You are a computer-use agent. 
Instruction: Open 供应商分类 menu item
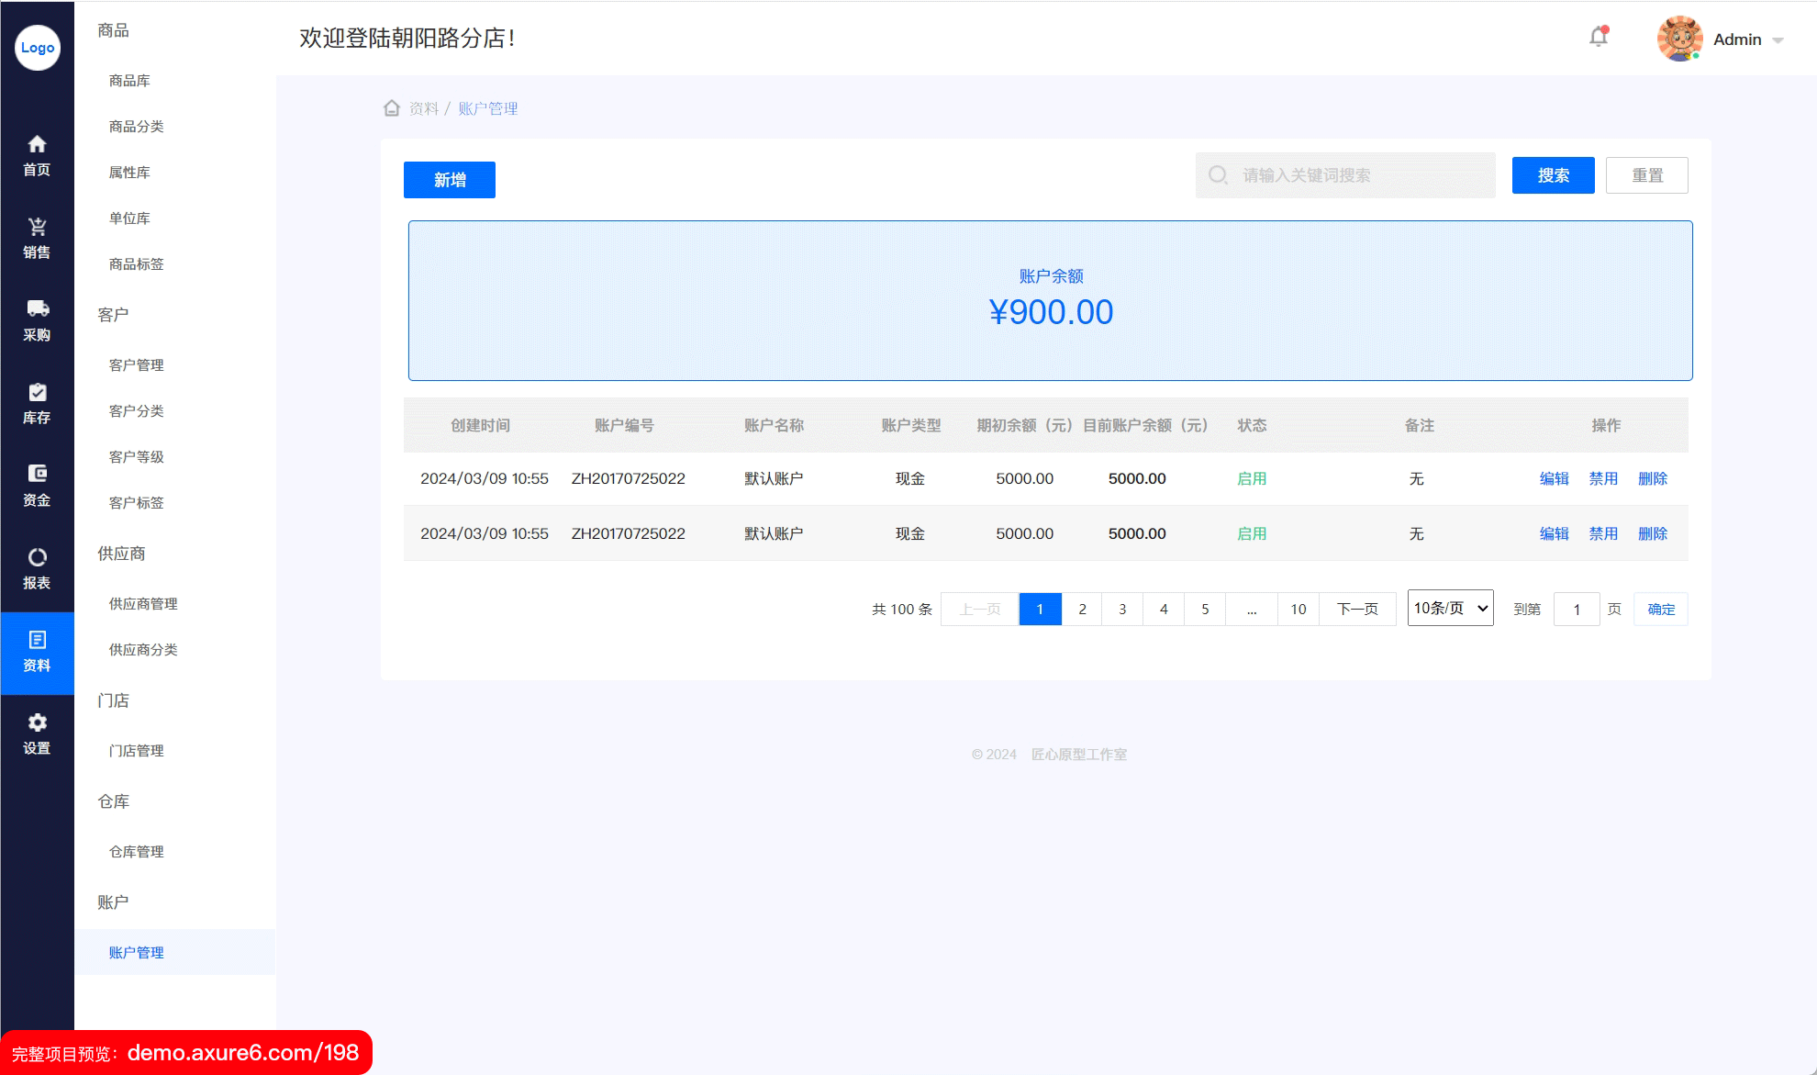coord(143,650)
